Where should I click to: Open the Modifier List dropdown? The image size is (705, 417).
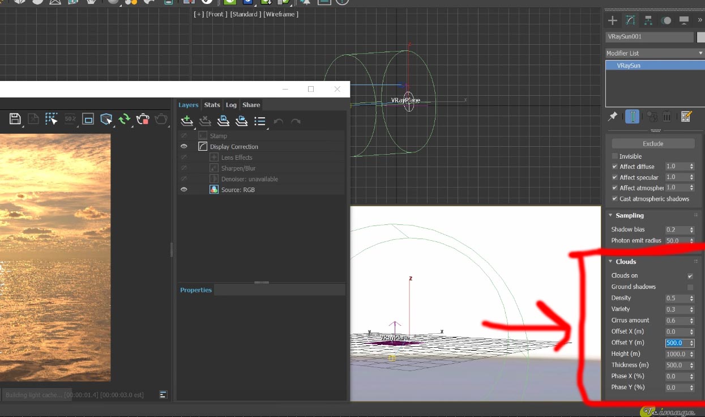point(655,53)
